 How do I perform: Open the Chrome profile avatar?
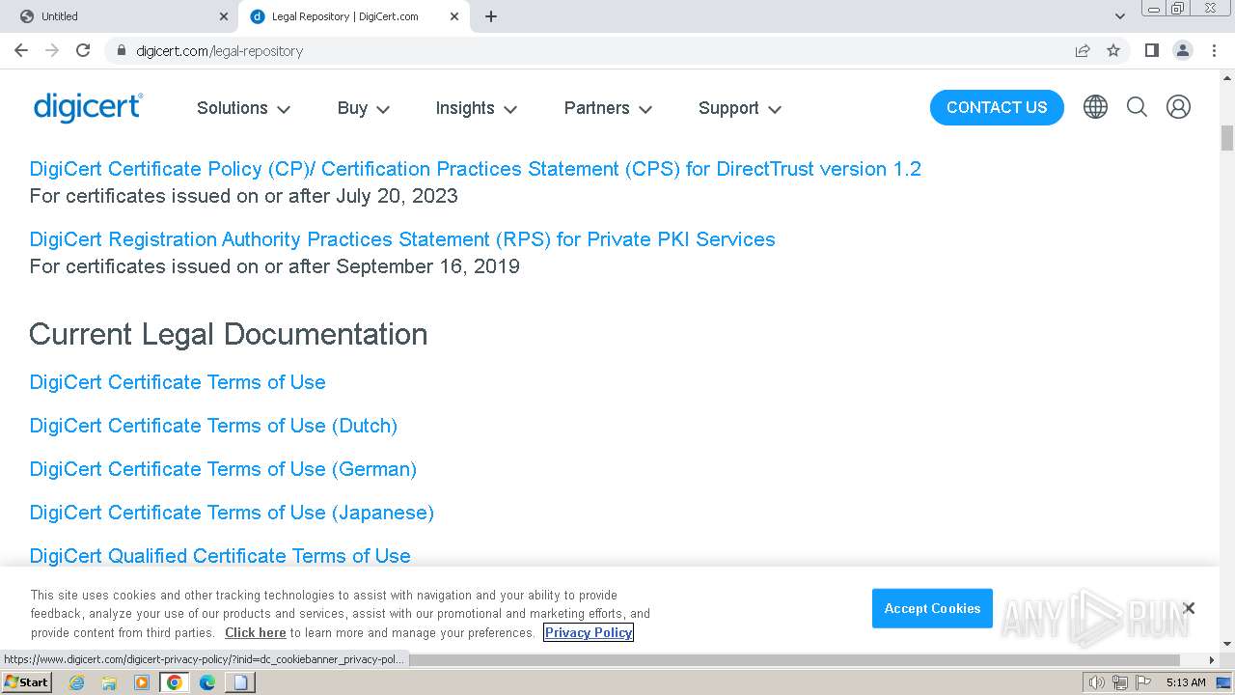1182,50
